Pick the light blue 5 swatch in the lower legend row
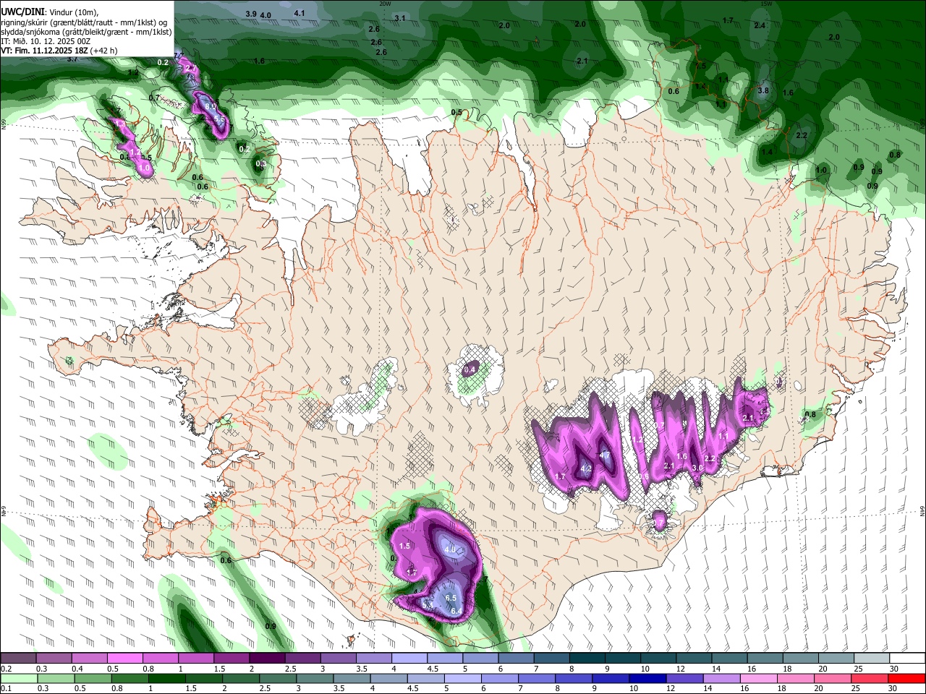Viewport: 926px width, 694px height. [x=462, y=678]
